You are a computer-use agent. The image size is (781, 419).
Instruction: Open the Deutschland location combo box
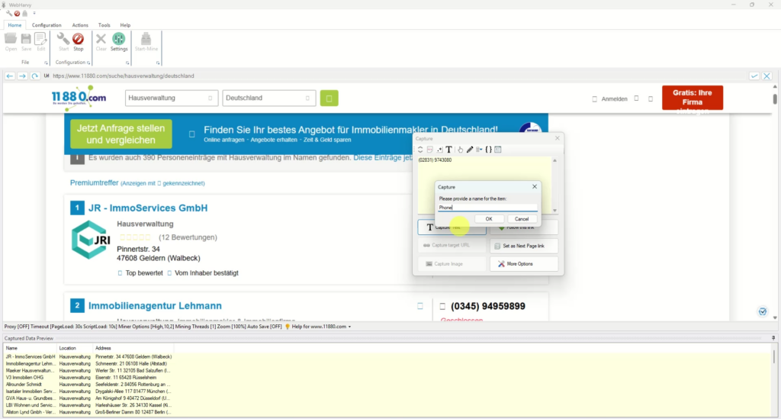(x=269, y=98)
